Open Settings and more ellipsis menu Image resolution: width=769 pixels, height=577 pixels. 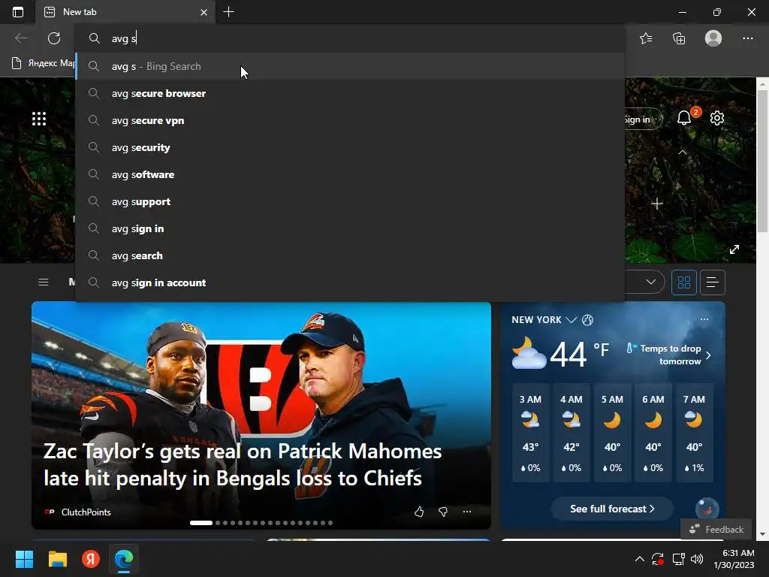coord(747,38)
